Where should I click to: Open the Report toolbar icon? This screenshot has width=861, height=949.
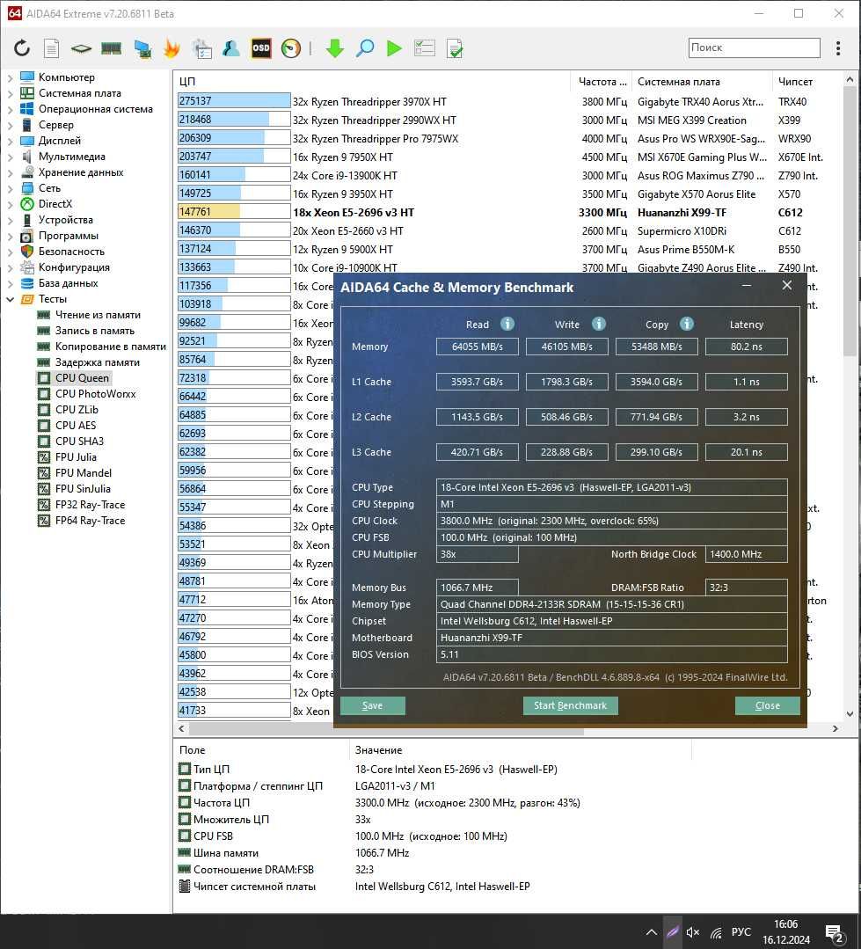click(51, 47)
